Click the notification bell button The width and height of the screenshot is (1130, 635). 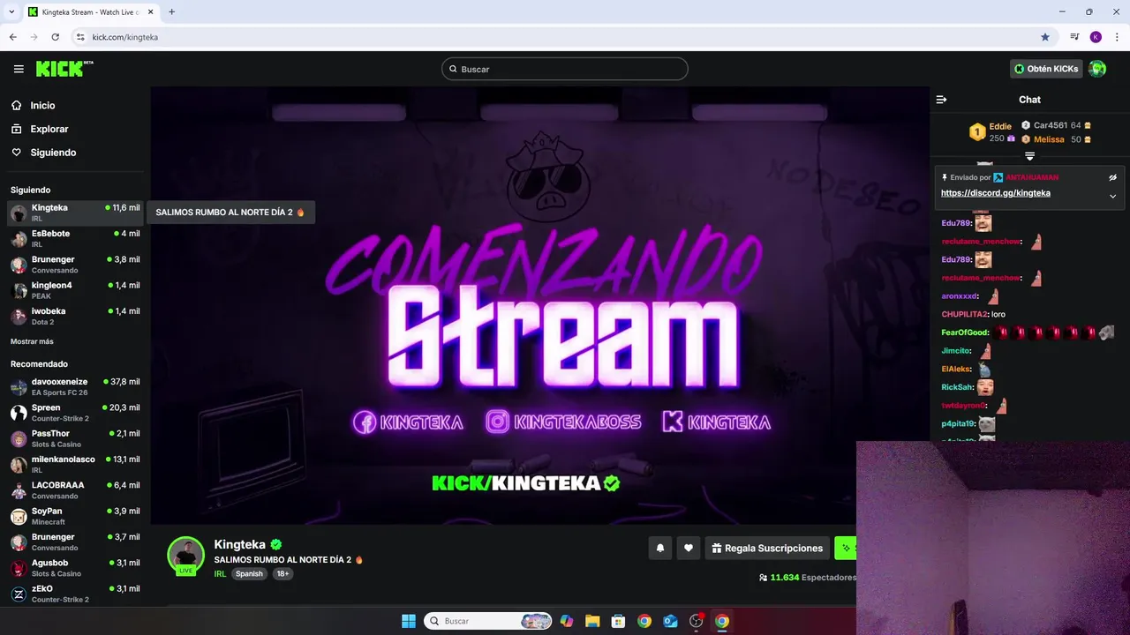pyautogui.click(x=659, y=548)
